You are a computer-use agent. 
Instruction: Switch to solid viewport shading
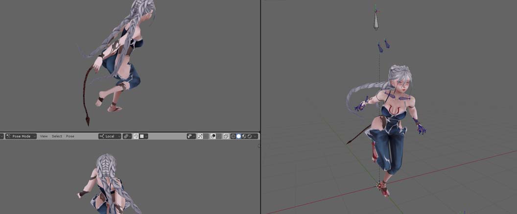238,136
